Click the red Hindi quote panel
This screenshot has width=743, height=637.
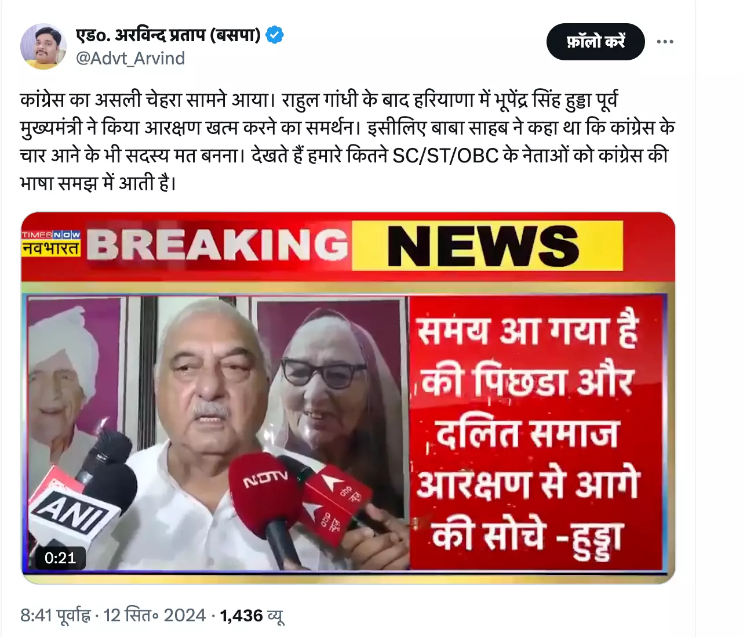[x=536, y=433]
